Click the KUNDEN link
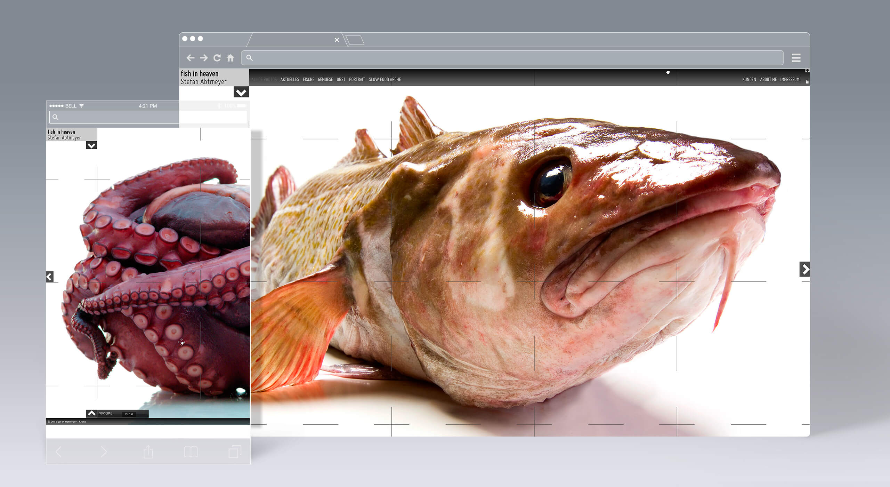 (749, 79)
